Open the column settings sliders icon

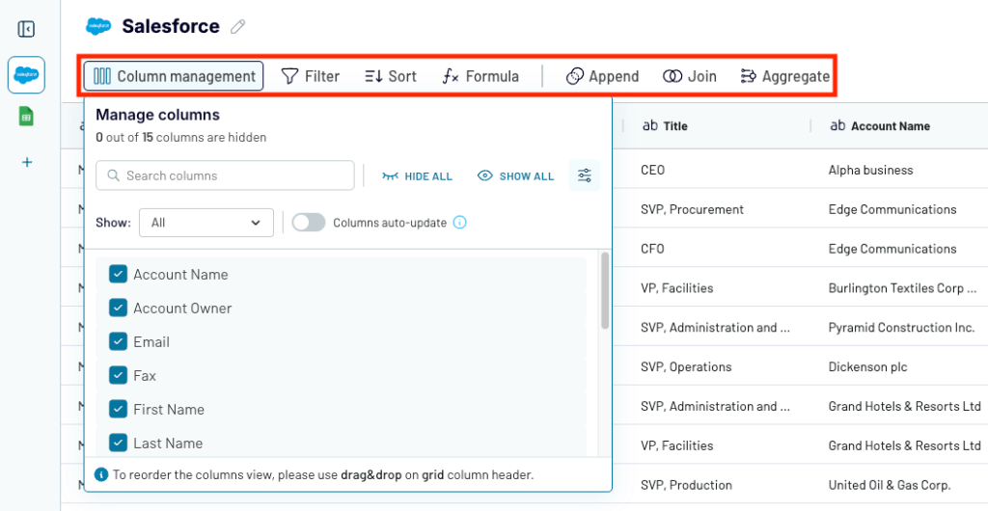[x=585, y=175]
